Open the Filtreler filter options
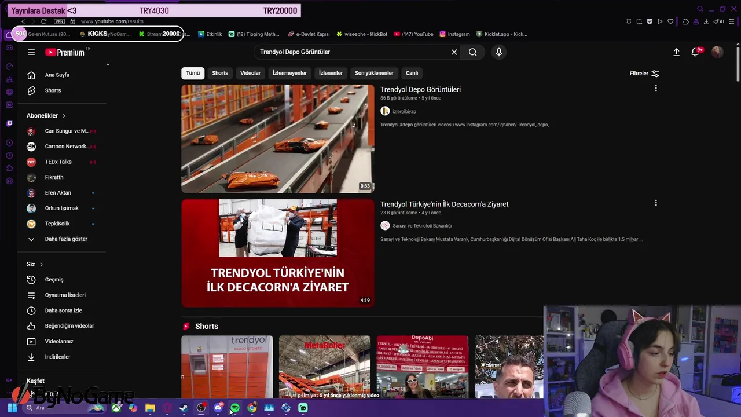The image size is (741, 417). coord(644,74)
